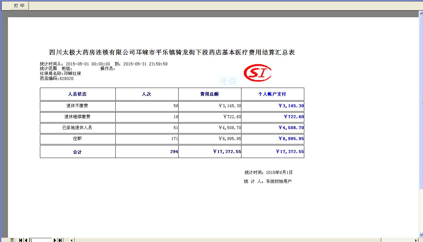Select the 合计 total row label
423x242 pixels.
[77, 152]
